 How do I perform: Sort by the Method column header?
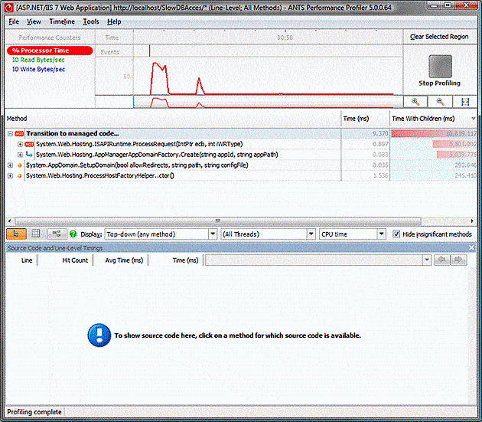click(174, 119)
